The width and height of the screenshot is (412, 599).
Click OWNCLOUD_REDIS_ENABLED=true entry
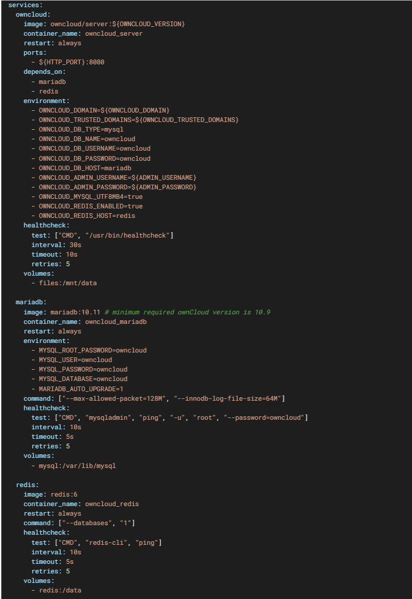(91, 206)
